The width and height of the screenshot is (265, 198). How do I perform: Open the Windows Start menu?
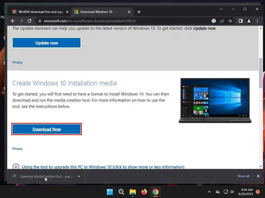110,192
